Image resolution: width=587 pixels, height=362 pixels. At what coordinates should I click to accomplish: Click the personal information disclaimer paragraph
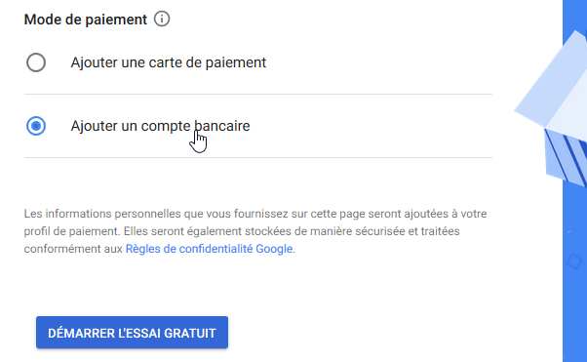pos(255,231)
